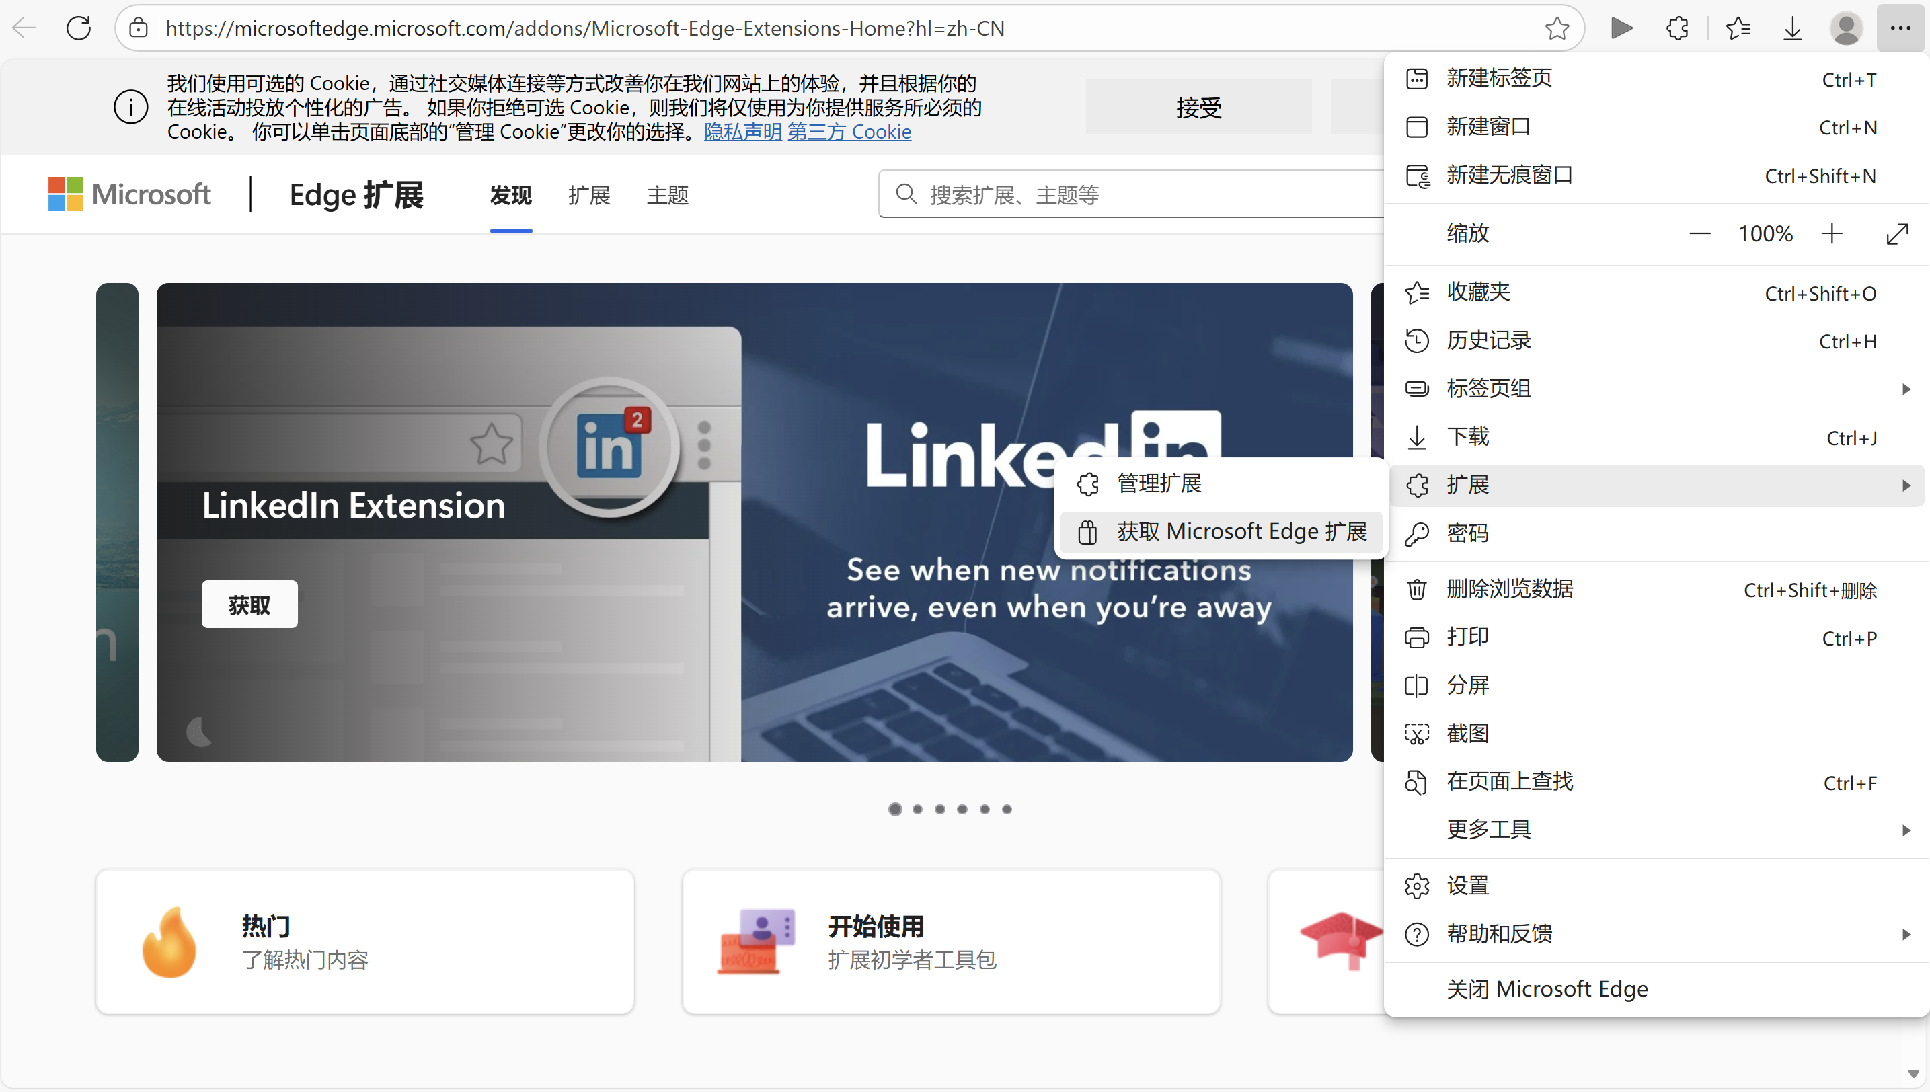Select the first carousel dot indicator
The height and width of the screenshot is (1092, 1930).
click(895, 810)
